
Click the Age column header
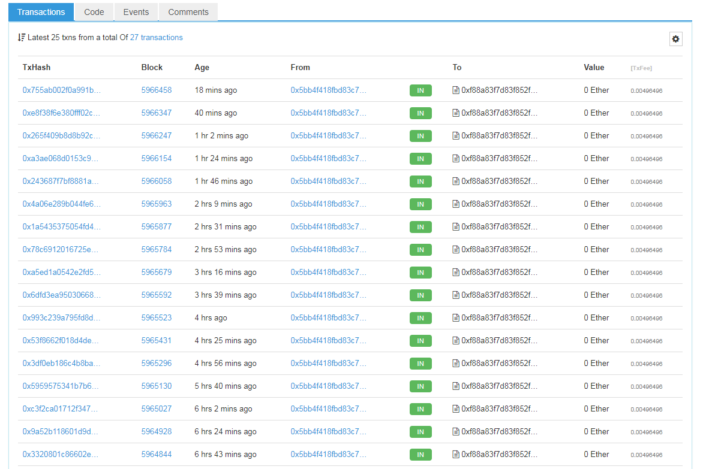click(202, 68)
